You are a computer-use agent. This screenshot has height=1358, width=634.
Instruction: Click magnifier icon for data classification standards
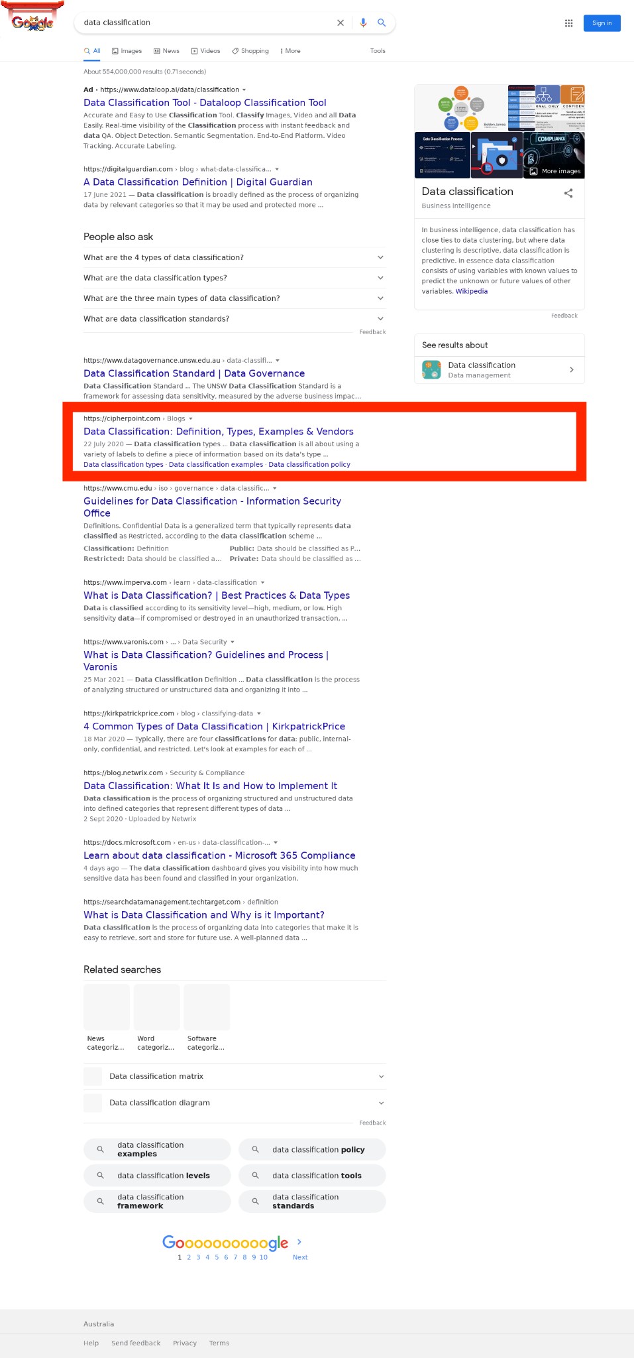pos(256,1201)
